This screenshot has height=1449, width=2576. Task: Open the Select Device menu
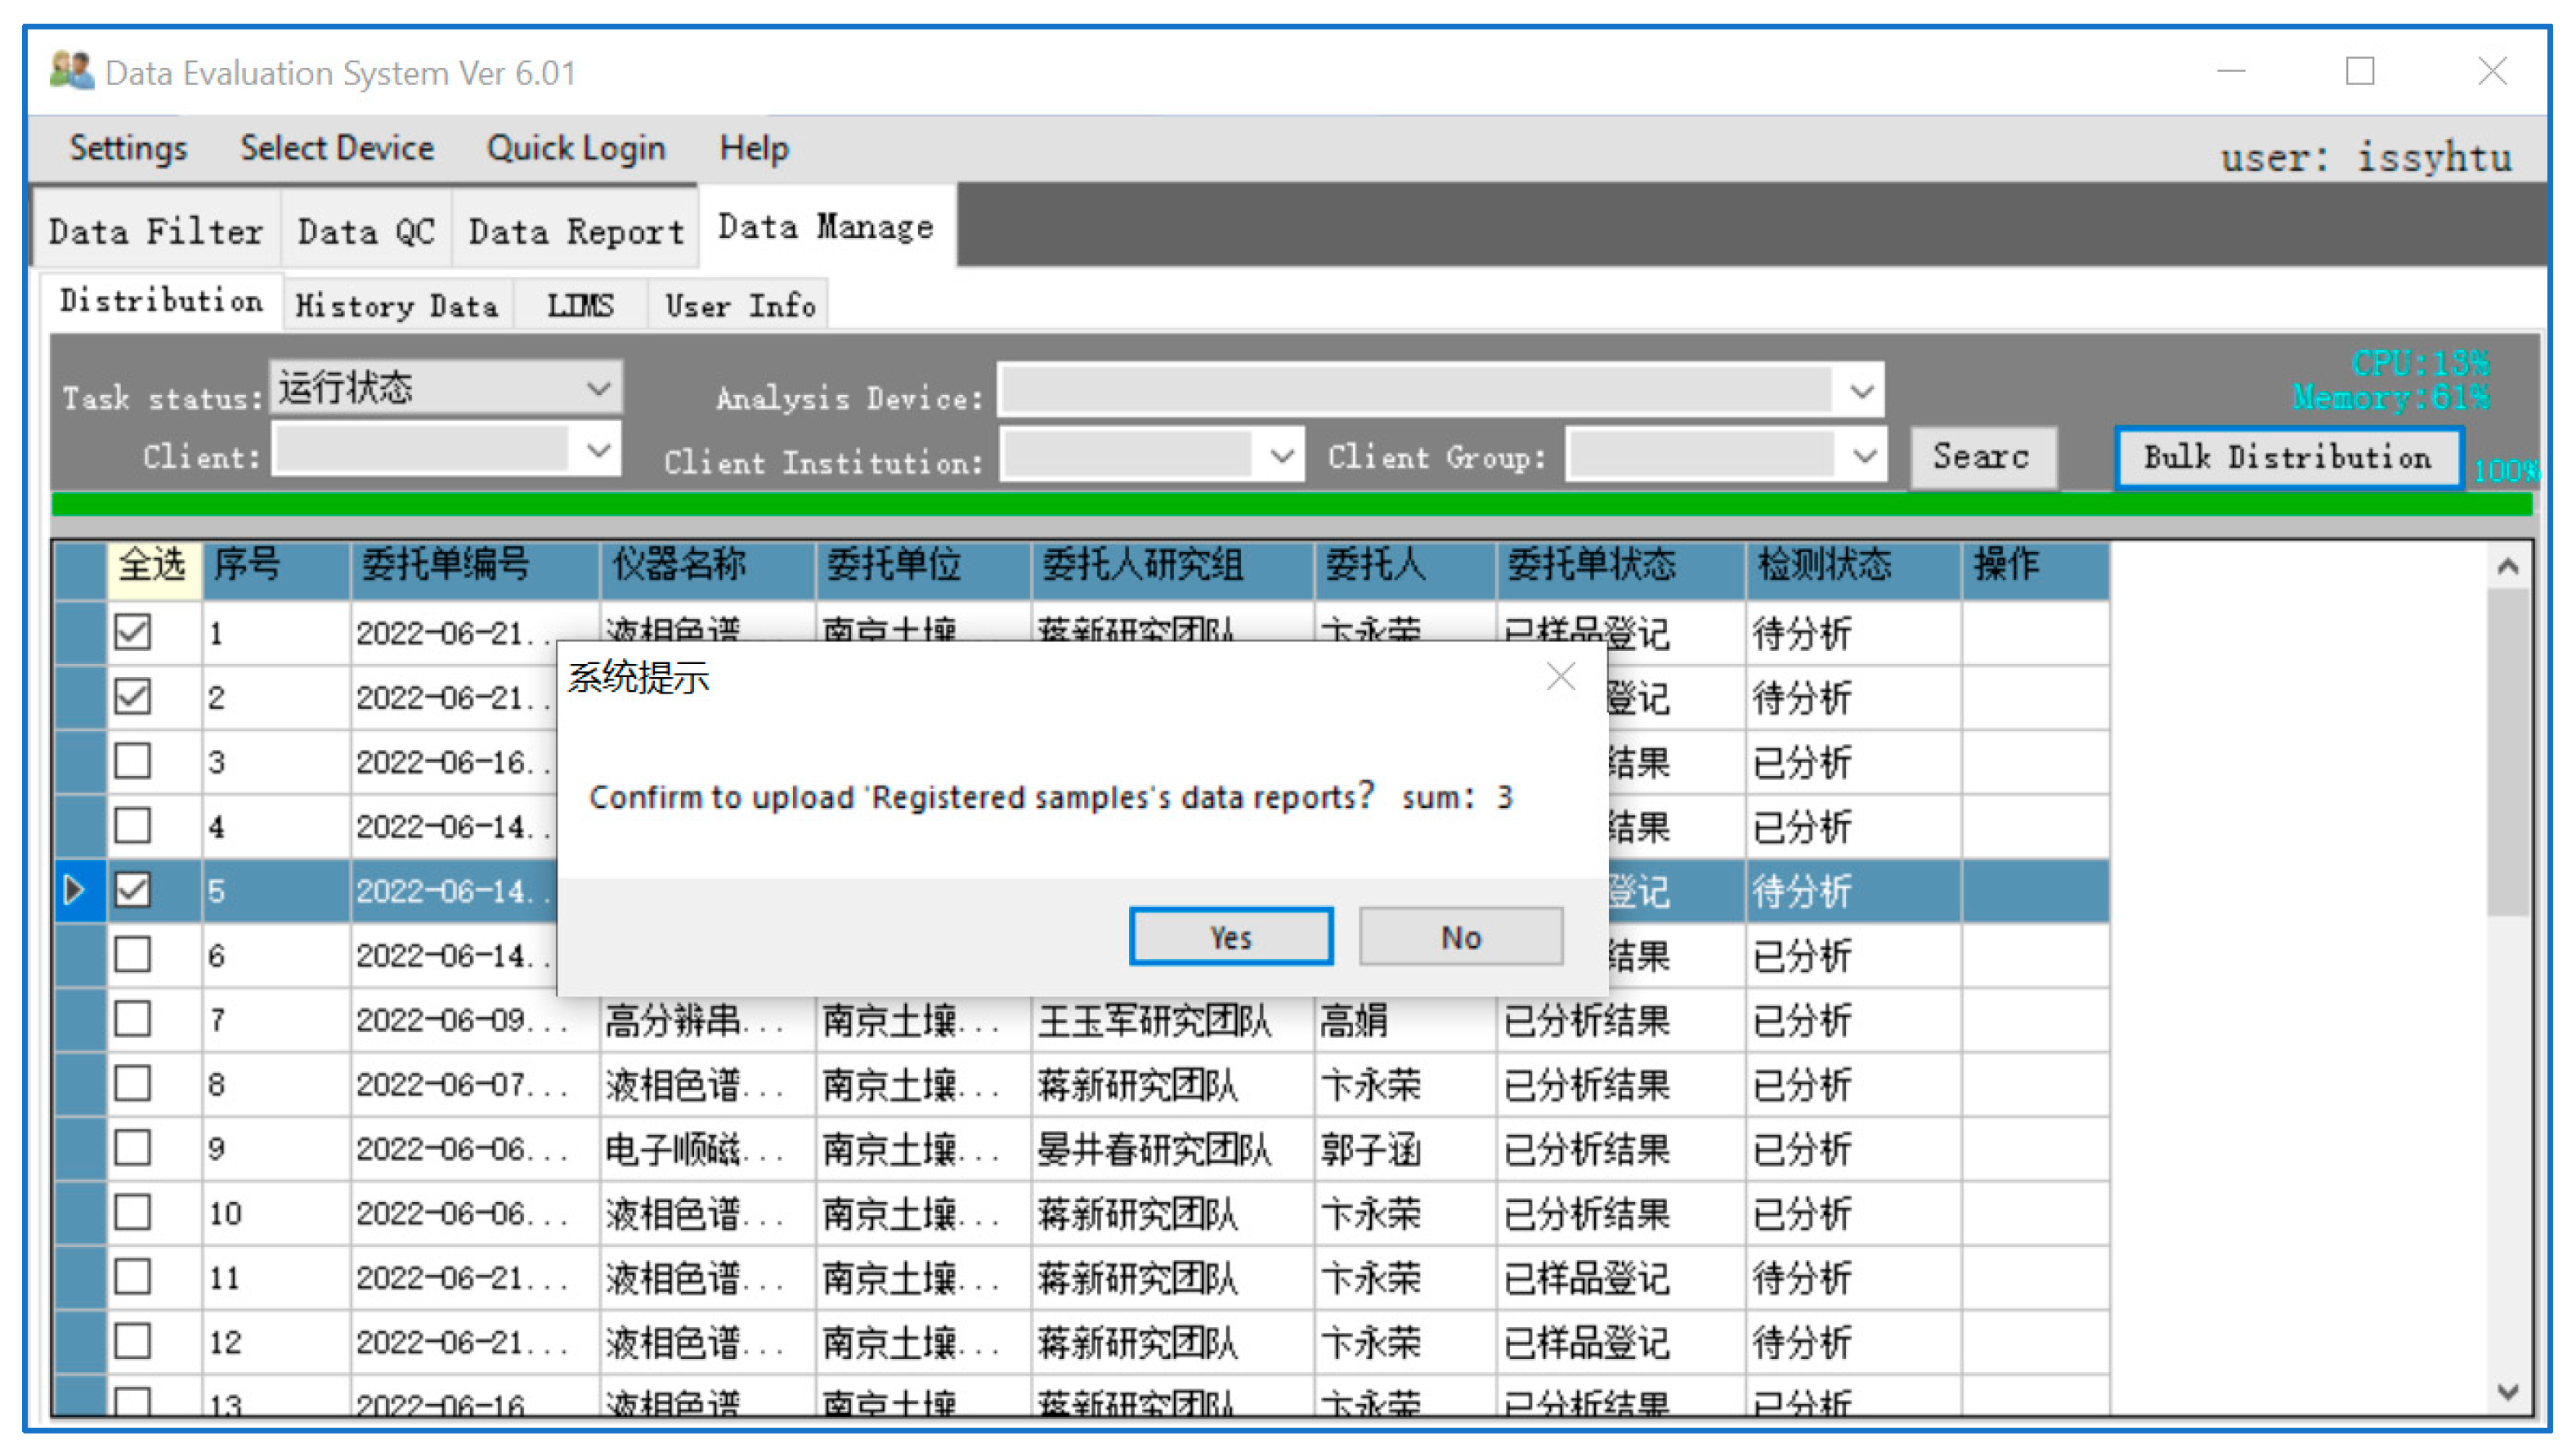coord(337,148)
